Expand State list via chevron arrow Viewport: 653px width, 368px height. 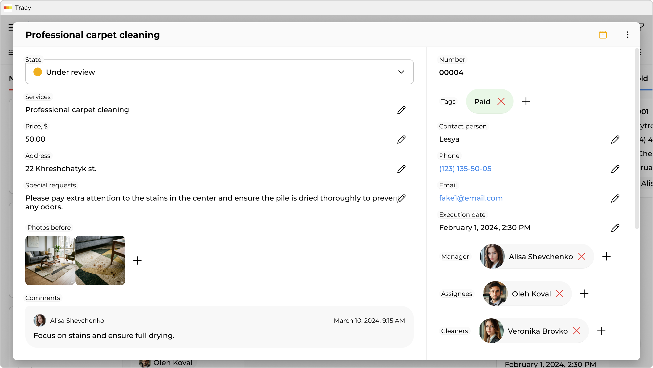(401, 72)
